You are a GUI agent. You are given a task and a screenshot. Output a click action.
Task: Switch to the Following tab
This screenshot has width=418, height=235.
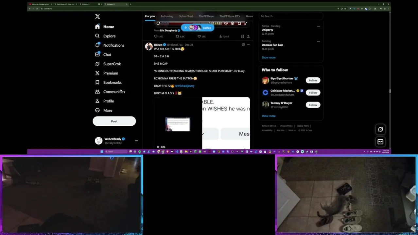pyautogui.click(x=167, y=16)
